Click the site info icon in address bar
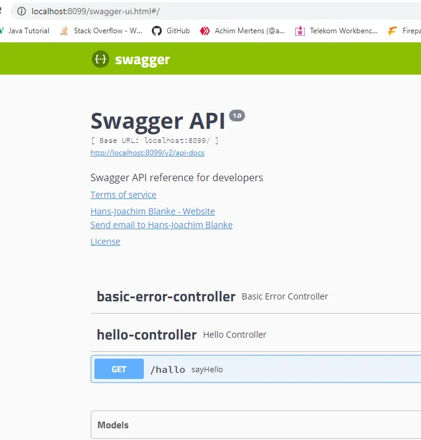Screen dimensions: 421x440 (x=22, y=11)
